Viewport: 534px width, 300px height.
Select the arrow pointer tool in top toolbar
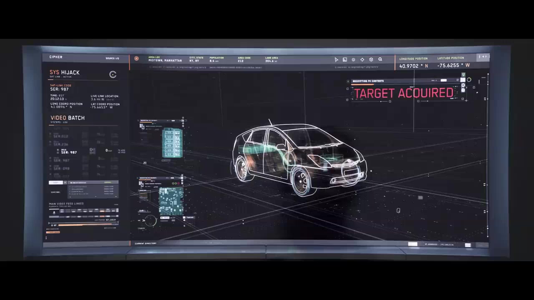coord(336,60)
